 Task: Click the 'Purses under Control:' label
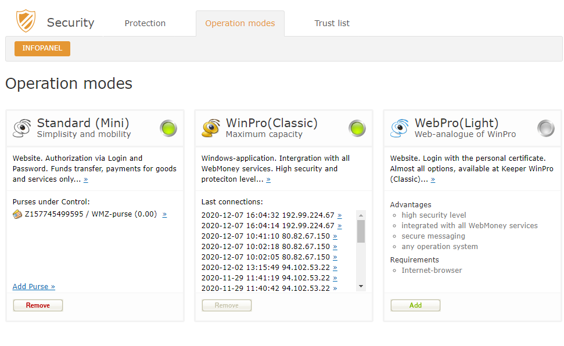pyautogui.click(x=51, y=202)
